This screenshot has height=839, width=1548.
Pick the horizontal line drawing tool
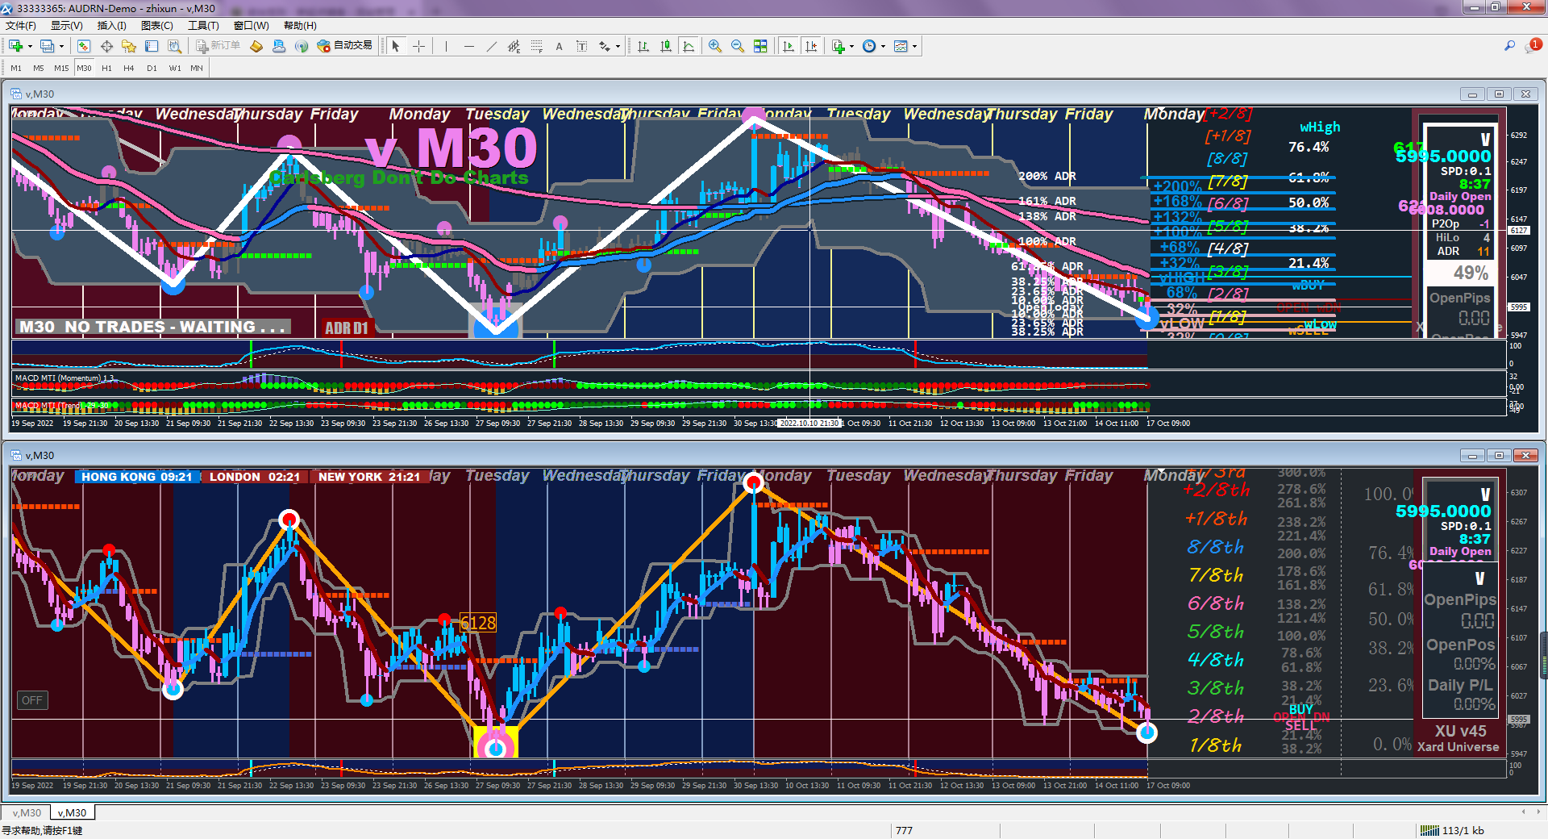pyautogui.click(x=468, y=46)
